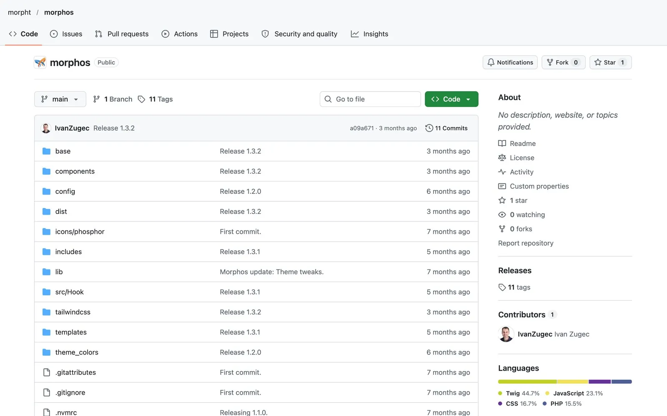The height and width of the screenshot is (416, 667).
Task: Open the icons/phosphor folder
Action: tap(80, 232)
